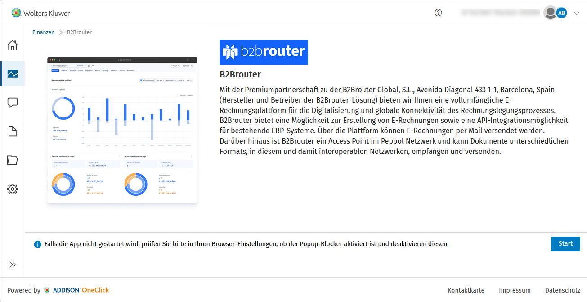587x302 pixels.
Task: Open the settings gear icon
Action: 13,189
